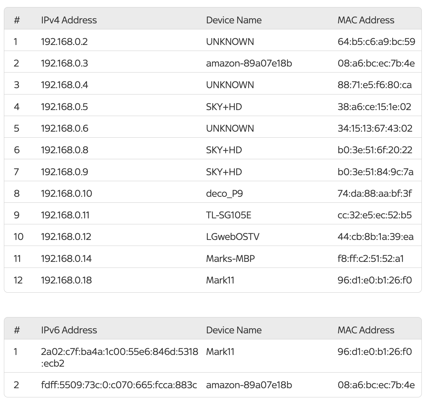This screenshot has height=402, width=425.
Task: Select MAC address 44:cb:8b:1a:39:ea
Action: 375,237
